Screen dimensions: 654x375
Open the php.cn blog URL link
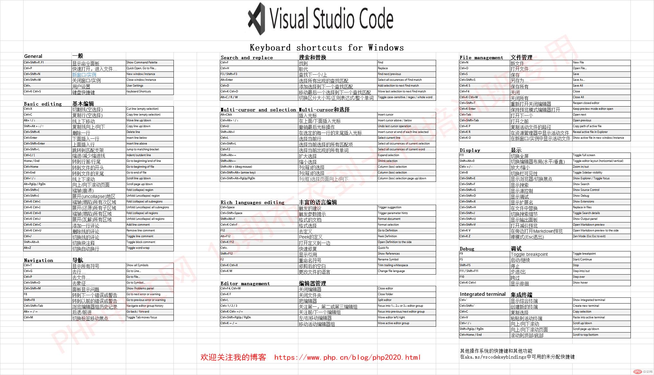pyautogui.click(x=347, y=357)
